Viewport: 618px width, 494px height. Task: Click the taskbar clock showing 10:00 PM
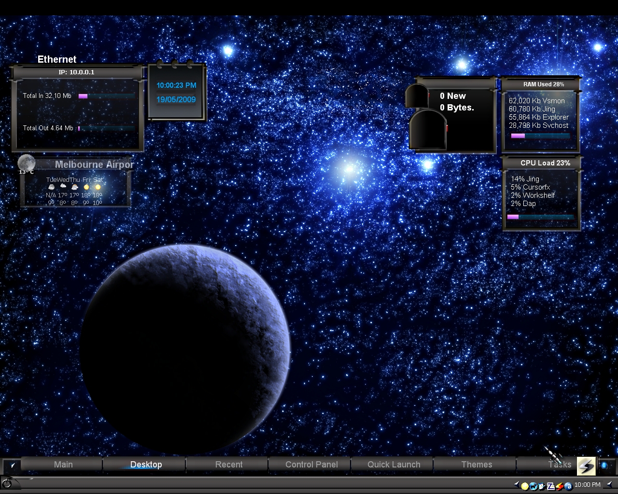[588, 484]
